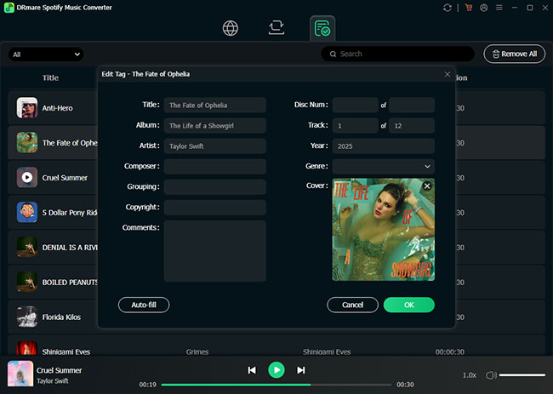Skip to previous track
553x394 pixels.
252,370
